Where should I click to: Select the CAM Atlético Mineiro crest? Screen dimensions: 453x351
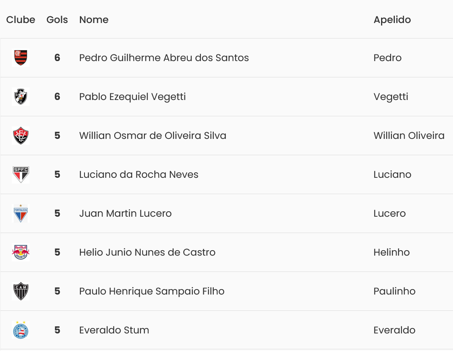[20, 291]
